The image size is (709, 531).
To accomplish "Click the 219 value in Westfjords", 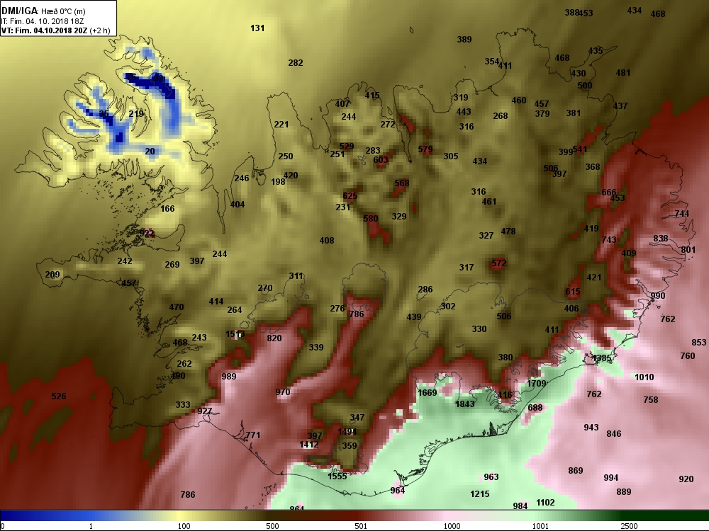I will (x=136, y=113).
